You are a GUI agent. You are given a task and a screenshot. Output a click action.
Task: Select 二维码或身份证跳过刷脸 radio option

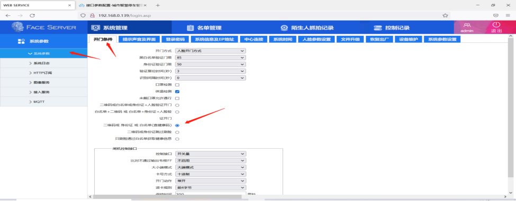click(x=177, y=132)
